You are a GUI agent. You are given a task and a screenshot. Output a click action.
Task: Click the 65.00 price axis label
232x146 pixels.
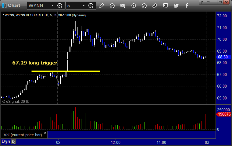tap(222, 98)
